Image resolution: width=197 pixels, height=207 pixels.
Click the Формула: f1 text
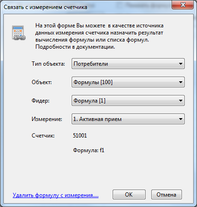[89, 150]
